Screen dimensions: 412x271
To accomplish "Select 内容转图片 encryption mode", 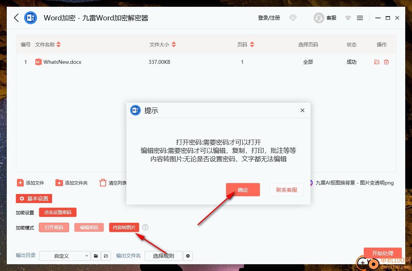I will (x=124, y=227).
